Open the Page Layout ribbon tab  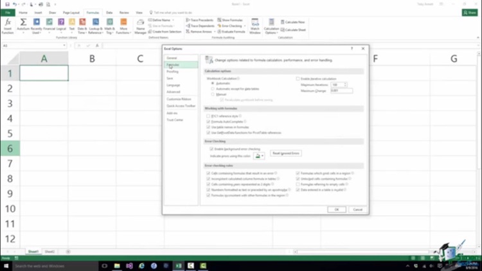pos(71,13)
